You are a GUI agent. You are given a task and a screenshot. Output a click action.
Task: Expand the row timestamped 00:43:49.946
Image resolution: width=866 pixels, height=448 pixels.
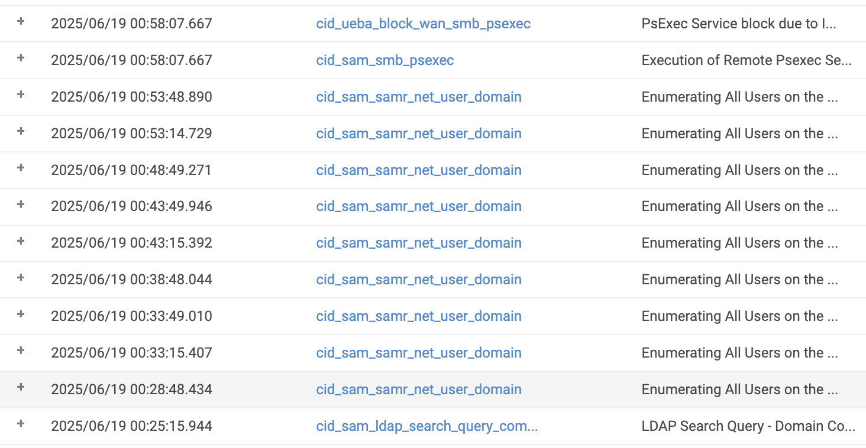(21, 204)
